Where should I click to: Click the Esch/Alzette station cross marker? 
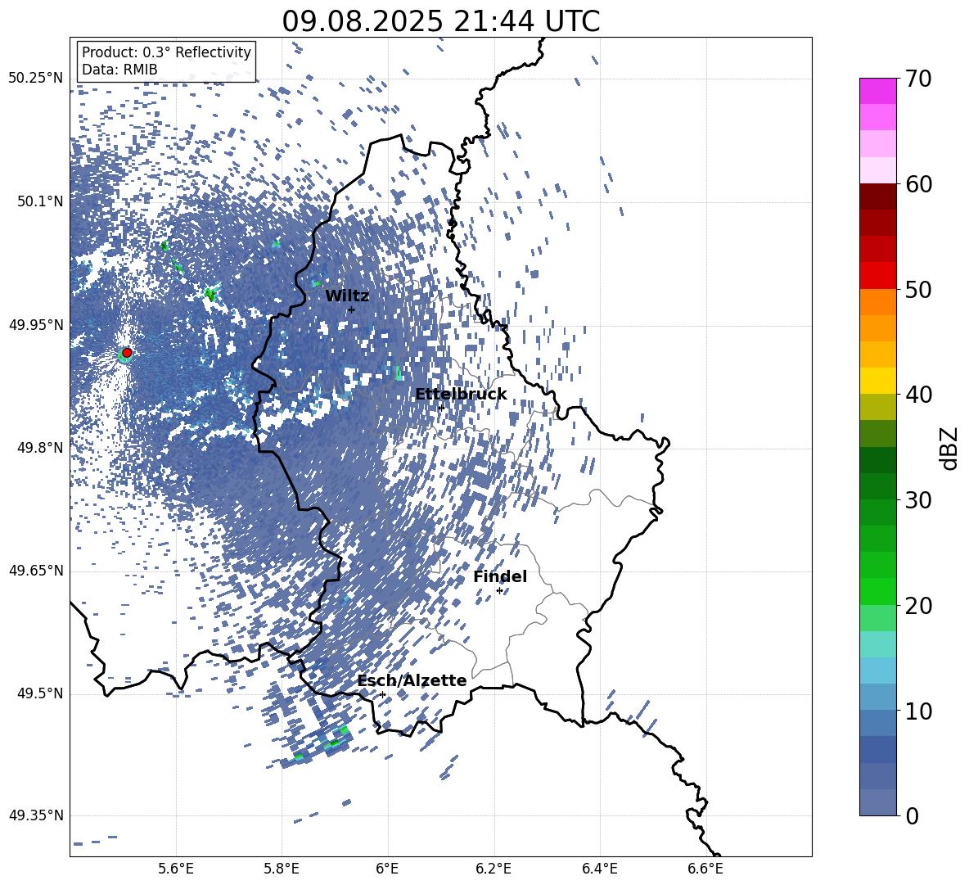(383, 694)
